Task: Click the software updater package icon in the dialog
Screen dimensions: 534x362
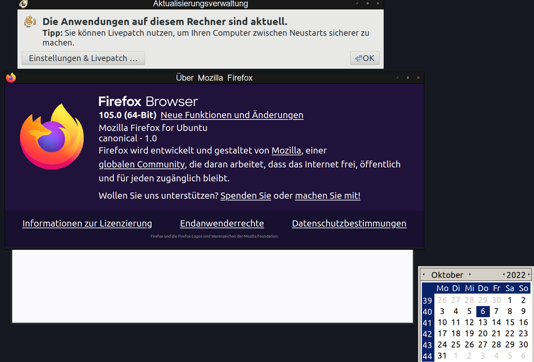Action: [x=30, y=22]
